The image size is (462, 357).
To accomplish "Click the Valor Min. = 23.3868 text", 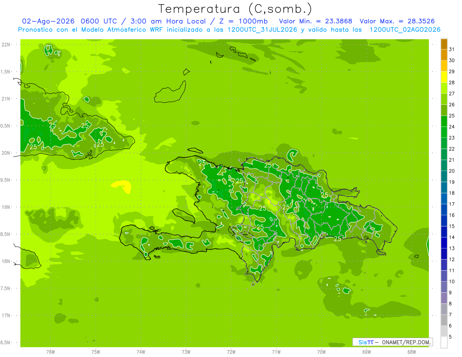I will click(x=315, y=21).
